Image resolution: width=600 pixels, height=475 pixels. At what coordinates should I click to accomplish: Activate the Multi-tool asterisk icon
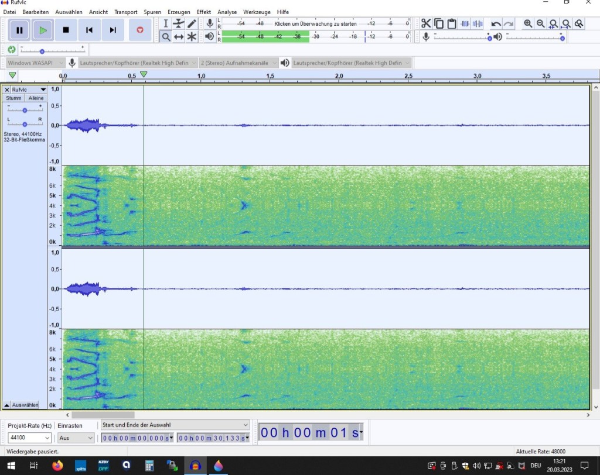click(192, 37)
